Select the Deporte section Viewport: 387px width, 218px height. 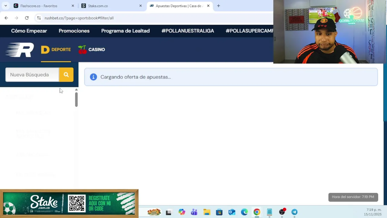pos(56,50)
